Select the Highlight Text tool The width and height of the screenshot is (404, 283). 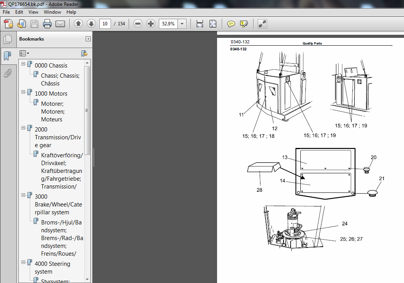244,24
